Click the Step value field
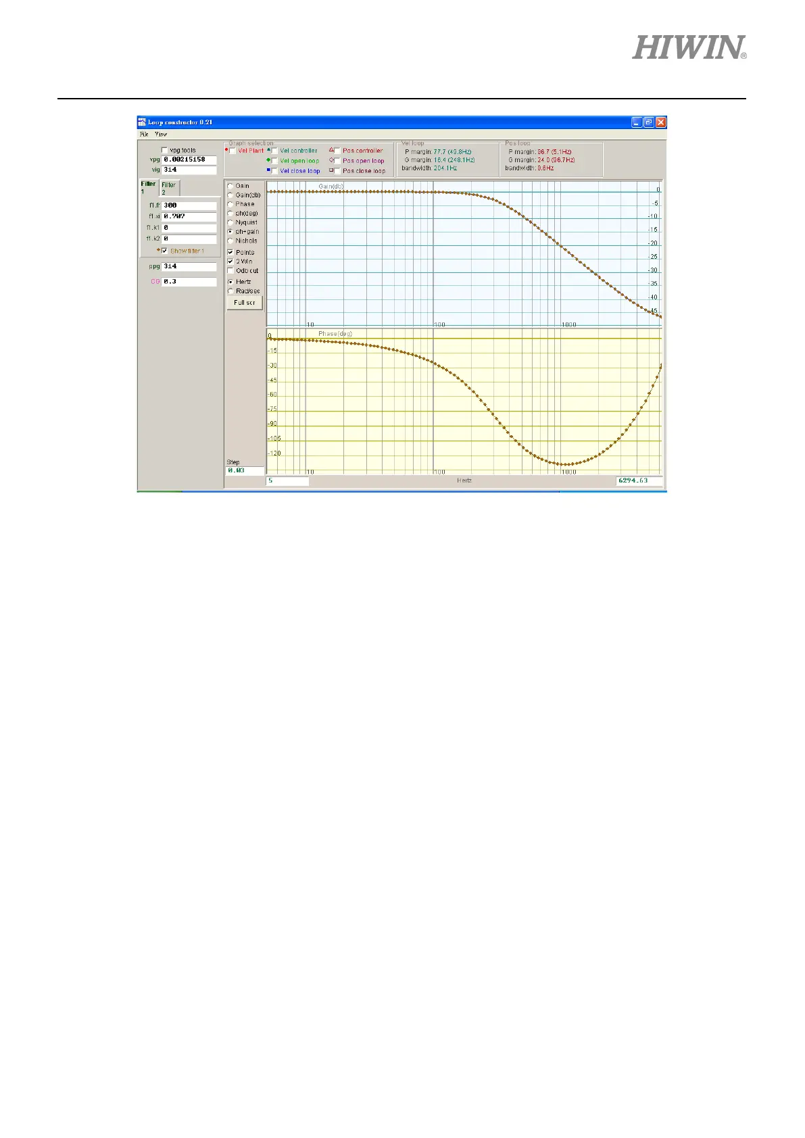This screenshot has width=805, height=1138. (x=245, y=470)
